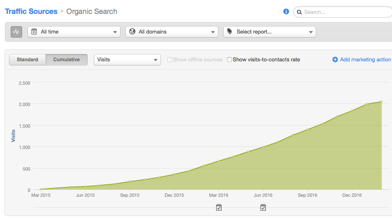Go to Traffic Sources breadcrumb link

[31, 11]
